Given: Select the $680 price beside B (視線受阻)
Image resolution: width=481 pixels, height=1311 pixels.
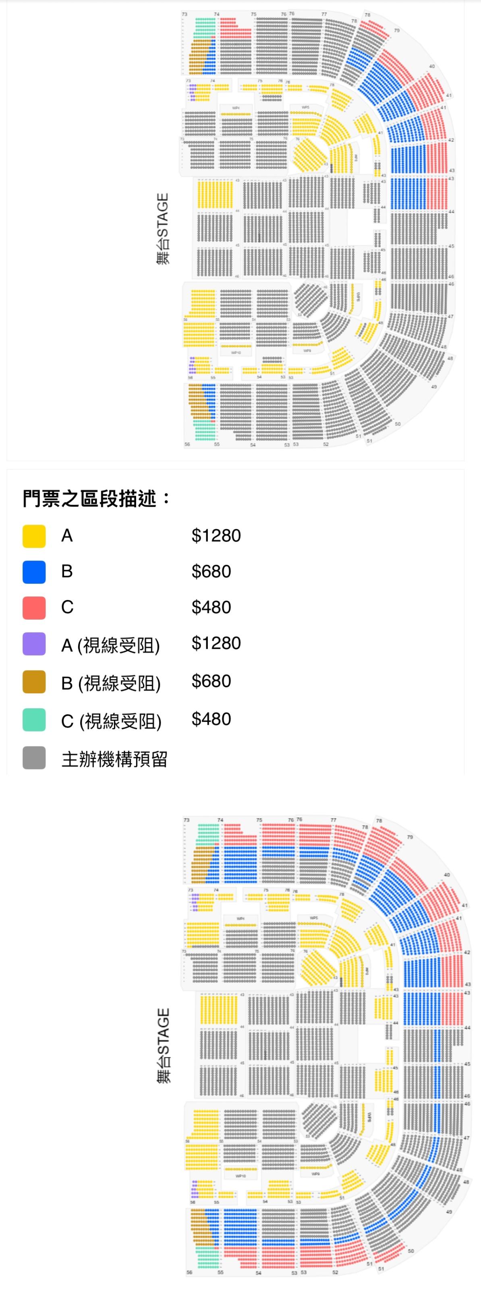Looking at the screenshot, I should coord(211,681).
